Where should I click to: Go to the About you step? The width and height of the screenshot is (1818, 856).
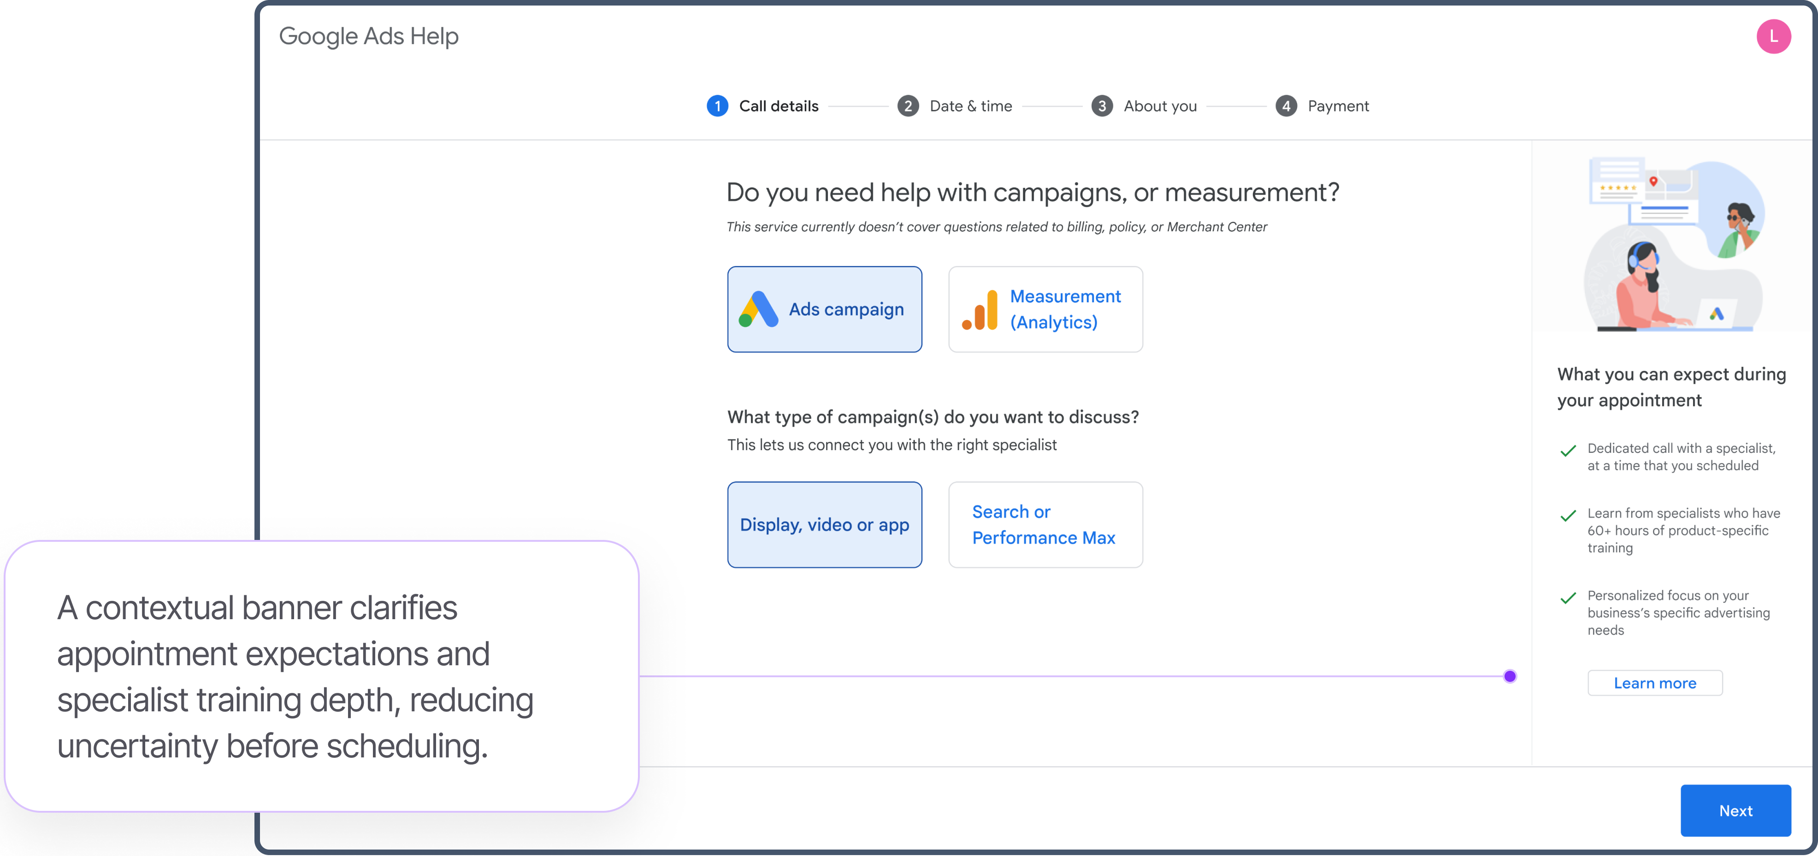tap(1160, 106)
